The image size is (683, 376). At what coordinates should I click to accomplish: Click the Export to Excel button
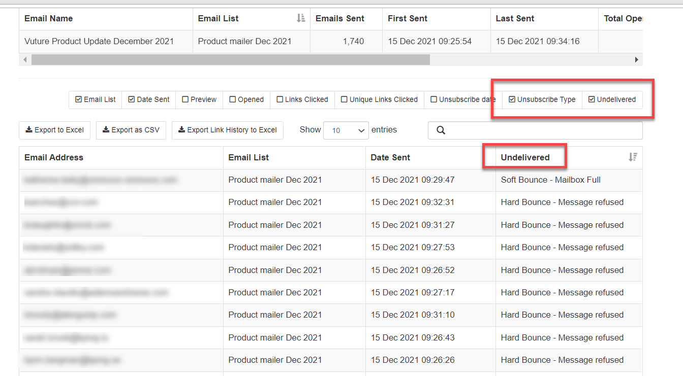[x=54, y=130]
